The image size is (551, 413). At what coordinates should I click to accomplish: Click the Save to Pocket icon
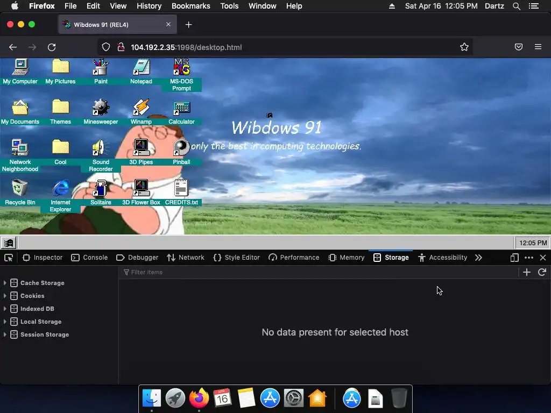(x=519, y=47)
